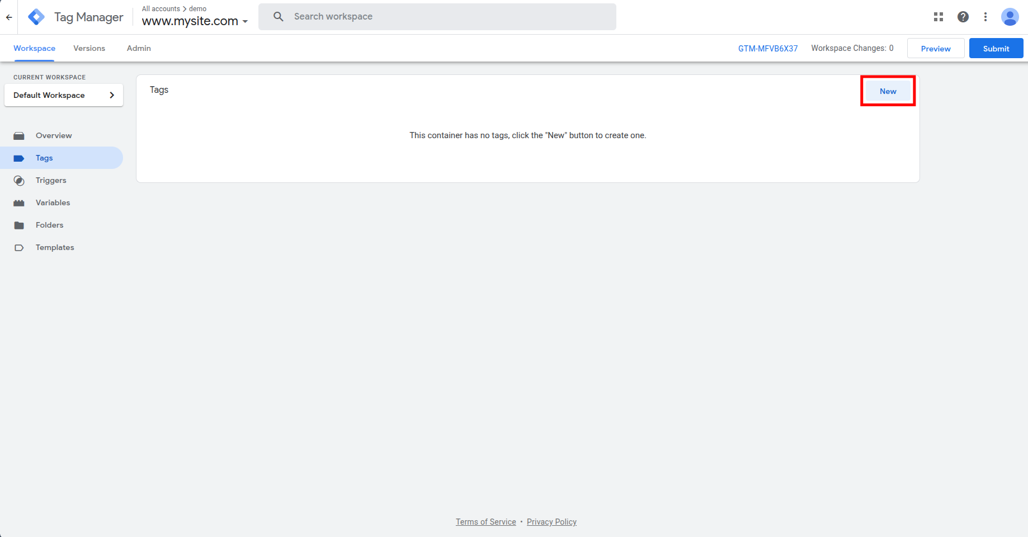Click the user account avatar
This screenshot has width=1028, height=537.
(x=1010, y=17)
